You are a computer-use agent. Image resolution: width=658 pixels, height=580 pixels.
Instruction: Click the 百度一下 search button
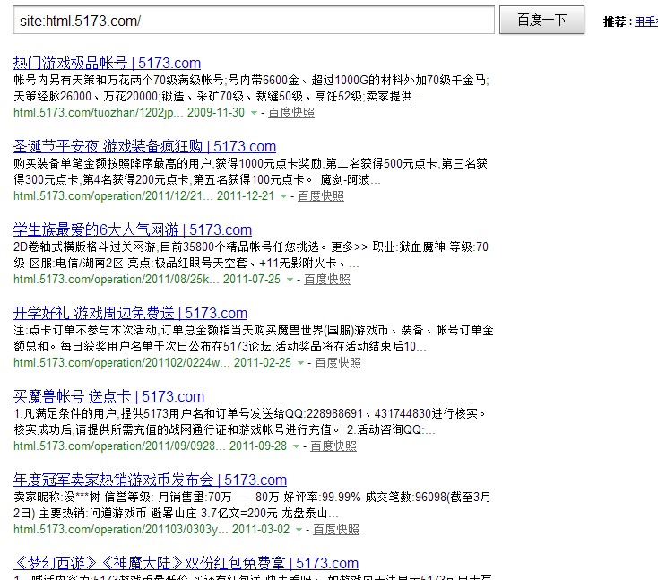point(541,20)
